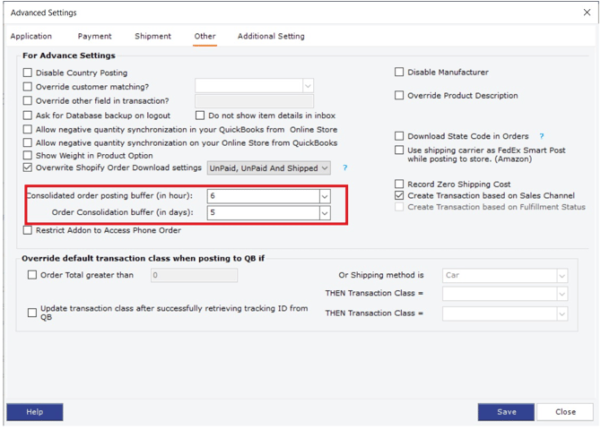Enable Restrict Addon to Access Phone Order
Viewport: 601px width, 429px height.
click(28, 231)
